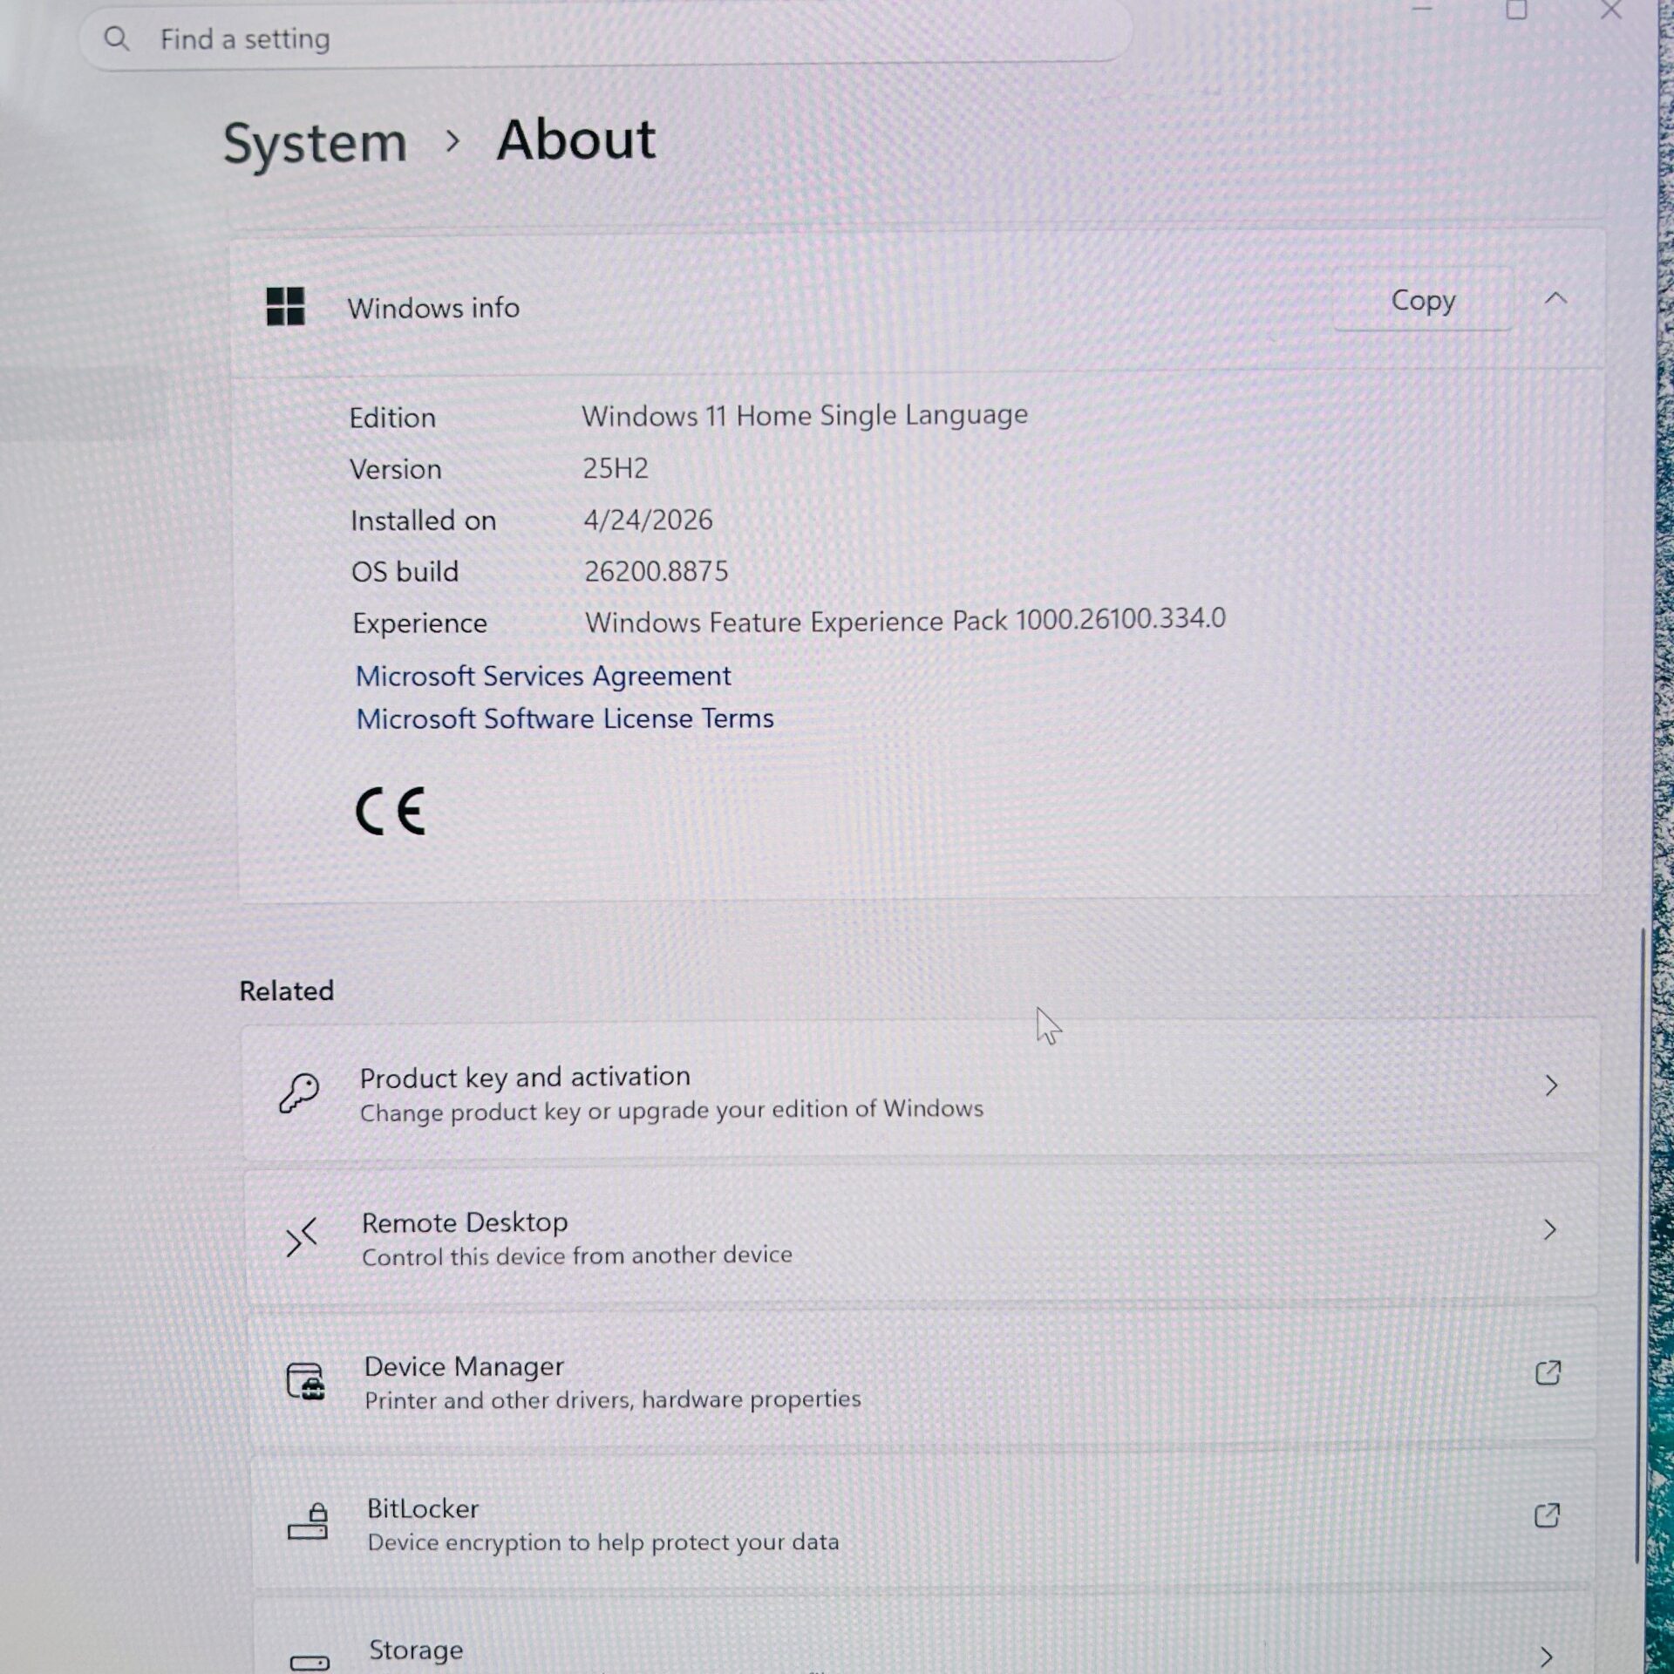Collapse the Windows info section
The image size is (1674, 1674).
click(1555, 299)
